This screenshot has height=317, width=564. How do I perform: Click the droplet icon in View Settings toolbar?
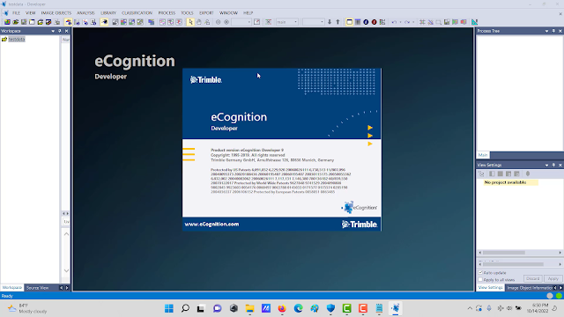[x=528, y=174]
